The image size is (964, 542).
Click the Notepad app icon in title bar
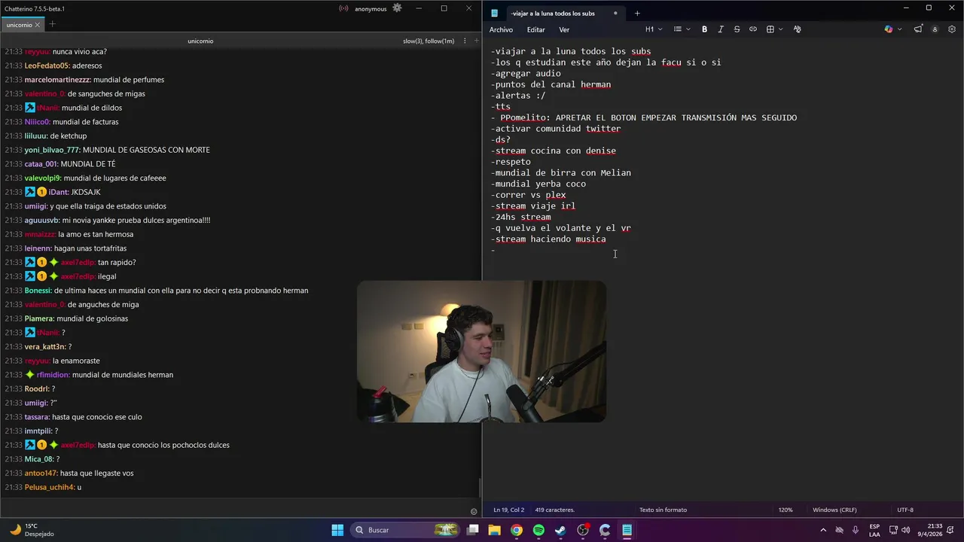click(x=495, y=14)
